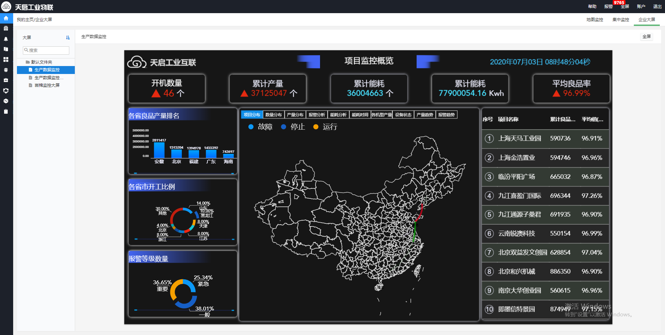This screenshot has width=665, height=335.
Task: Click the circular recycle icon in sidebar
Action: click(x=6, y=91)
